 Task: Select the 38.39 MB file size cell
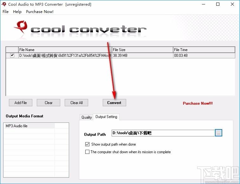142,56
